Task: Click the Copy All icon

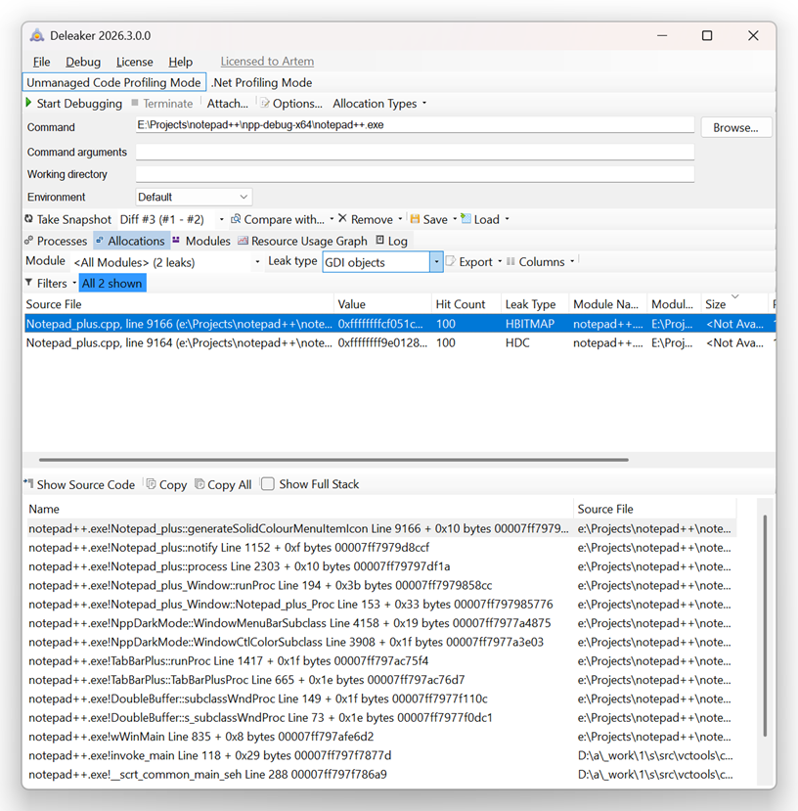Action: click(199, 483)
